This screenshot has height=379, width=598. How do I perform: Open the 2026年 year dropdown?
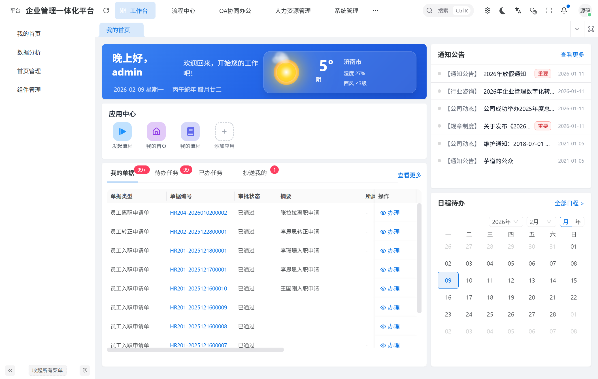pyautogui.click(x=506, y=222)
